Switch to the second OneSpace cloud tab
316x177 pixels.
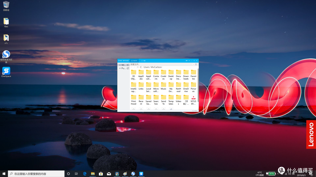point(143,61)
